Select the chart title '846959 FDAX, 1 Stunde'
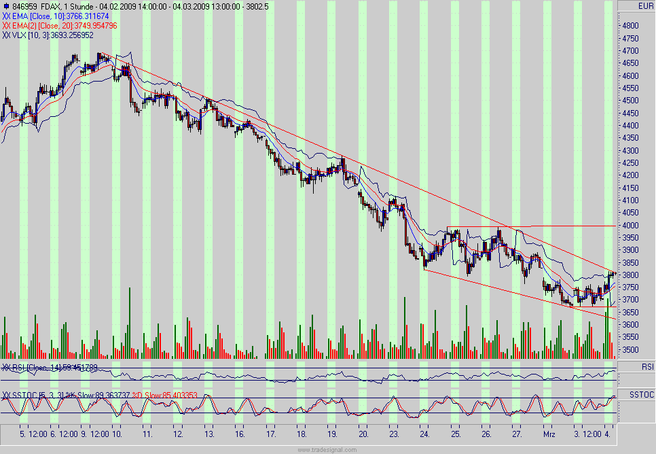This screenshot has width=656, height=454. (x=53, y=7)
